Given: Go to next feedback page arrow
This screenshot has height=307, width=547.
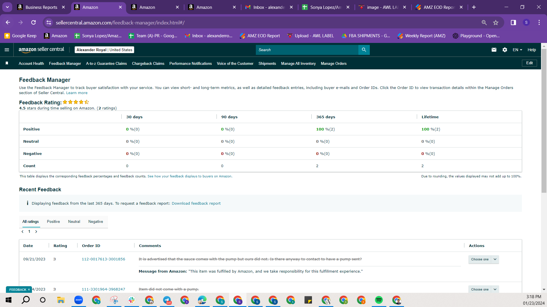Looking at the screenshot, I should pyautogui.click(x=36, y=231).
